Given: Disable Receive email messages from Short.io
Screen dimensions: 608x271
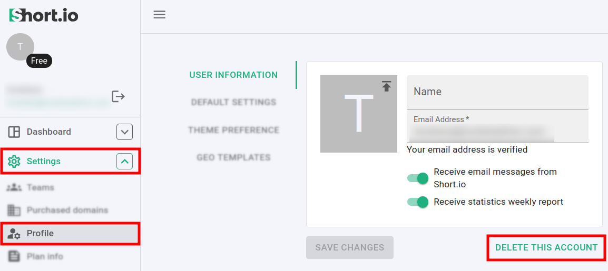Looking at the screenshot, I should coord(419,178).
